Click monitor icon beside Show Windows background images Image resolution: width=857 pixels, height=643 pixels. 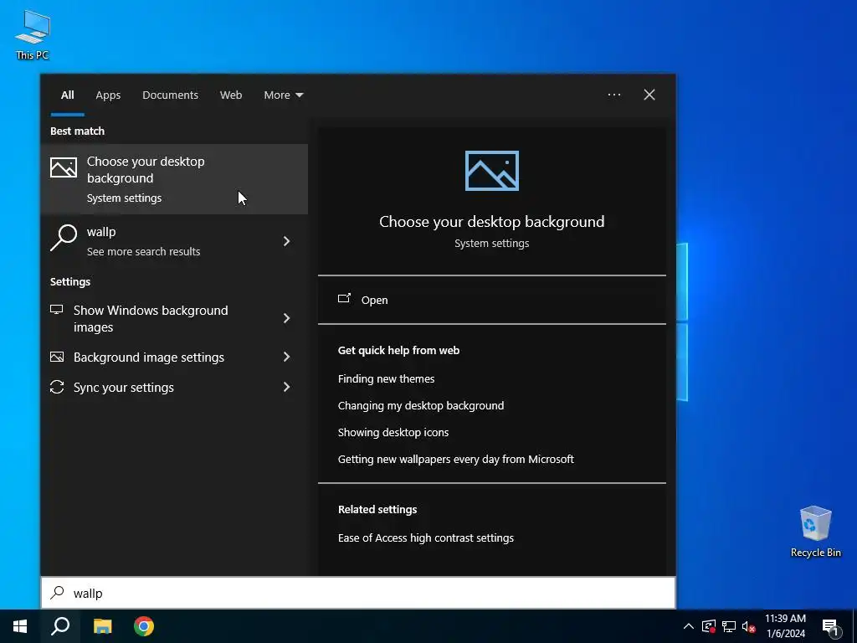(x=57, y=310)
